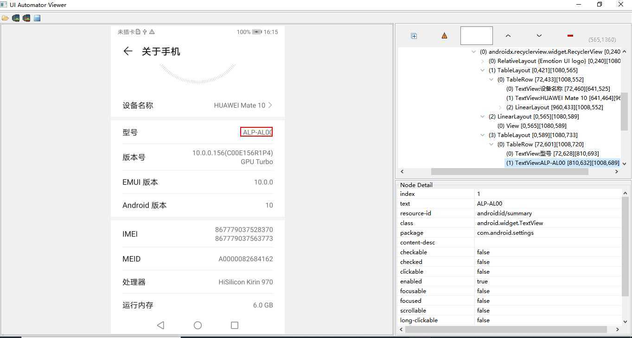Tap the Android recents square navigation button
The width and height of the screenshot is (632, 338).
(235, 325)
